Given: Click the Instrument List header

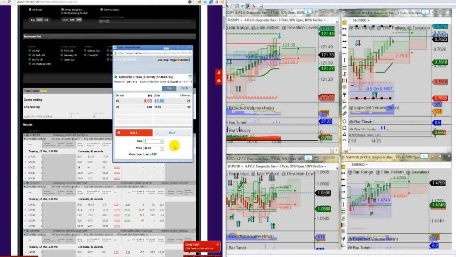Looking at the screenshot, I should pos(109,36).
